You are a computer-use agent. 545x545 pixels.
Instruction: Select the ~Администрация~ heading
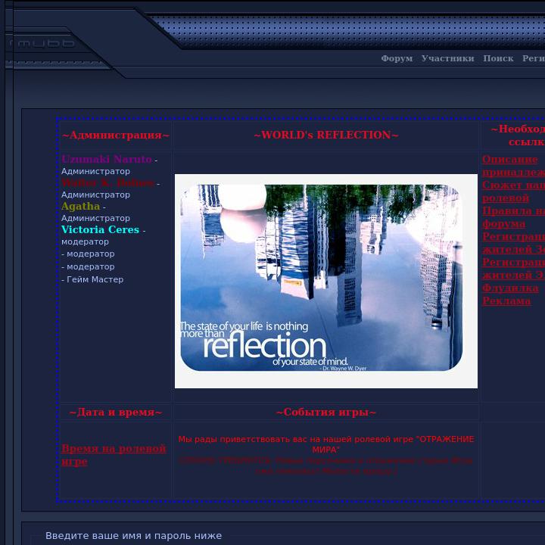[116, 135]
